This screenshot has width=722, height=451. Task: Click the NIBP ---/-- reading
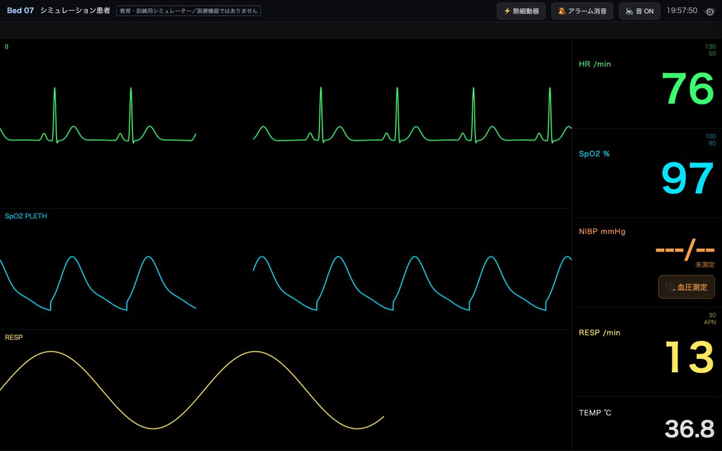click(685, 249)
